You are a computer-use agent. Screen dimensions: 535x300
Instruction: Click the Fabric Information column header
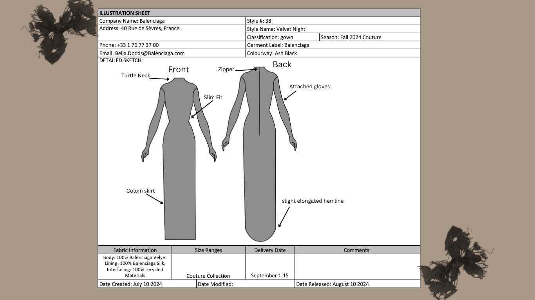click(135, 250)
